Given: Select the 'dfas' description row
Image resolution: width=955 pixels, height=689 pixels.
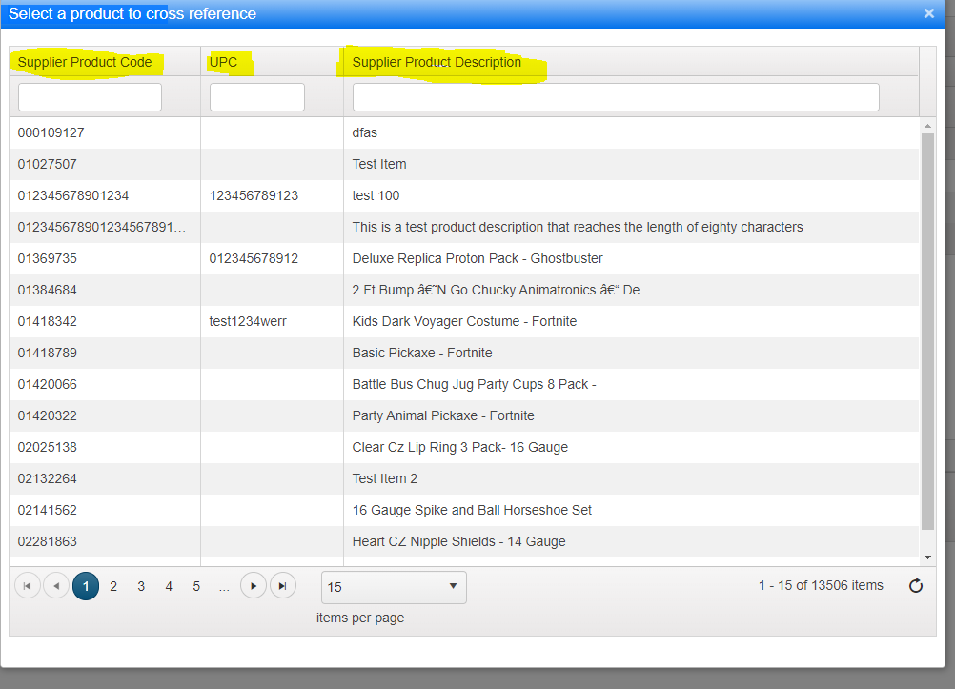Looking at the screenshot, I should pyautogui.click(x=364, y=132).
